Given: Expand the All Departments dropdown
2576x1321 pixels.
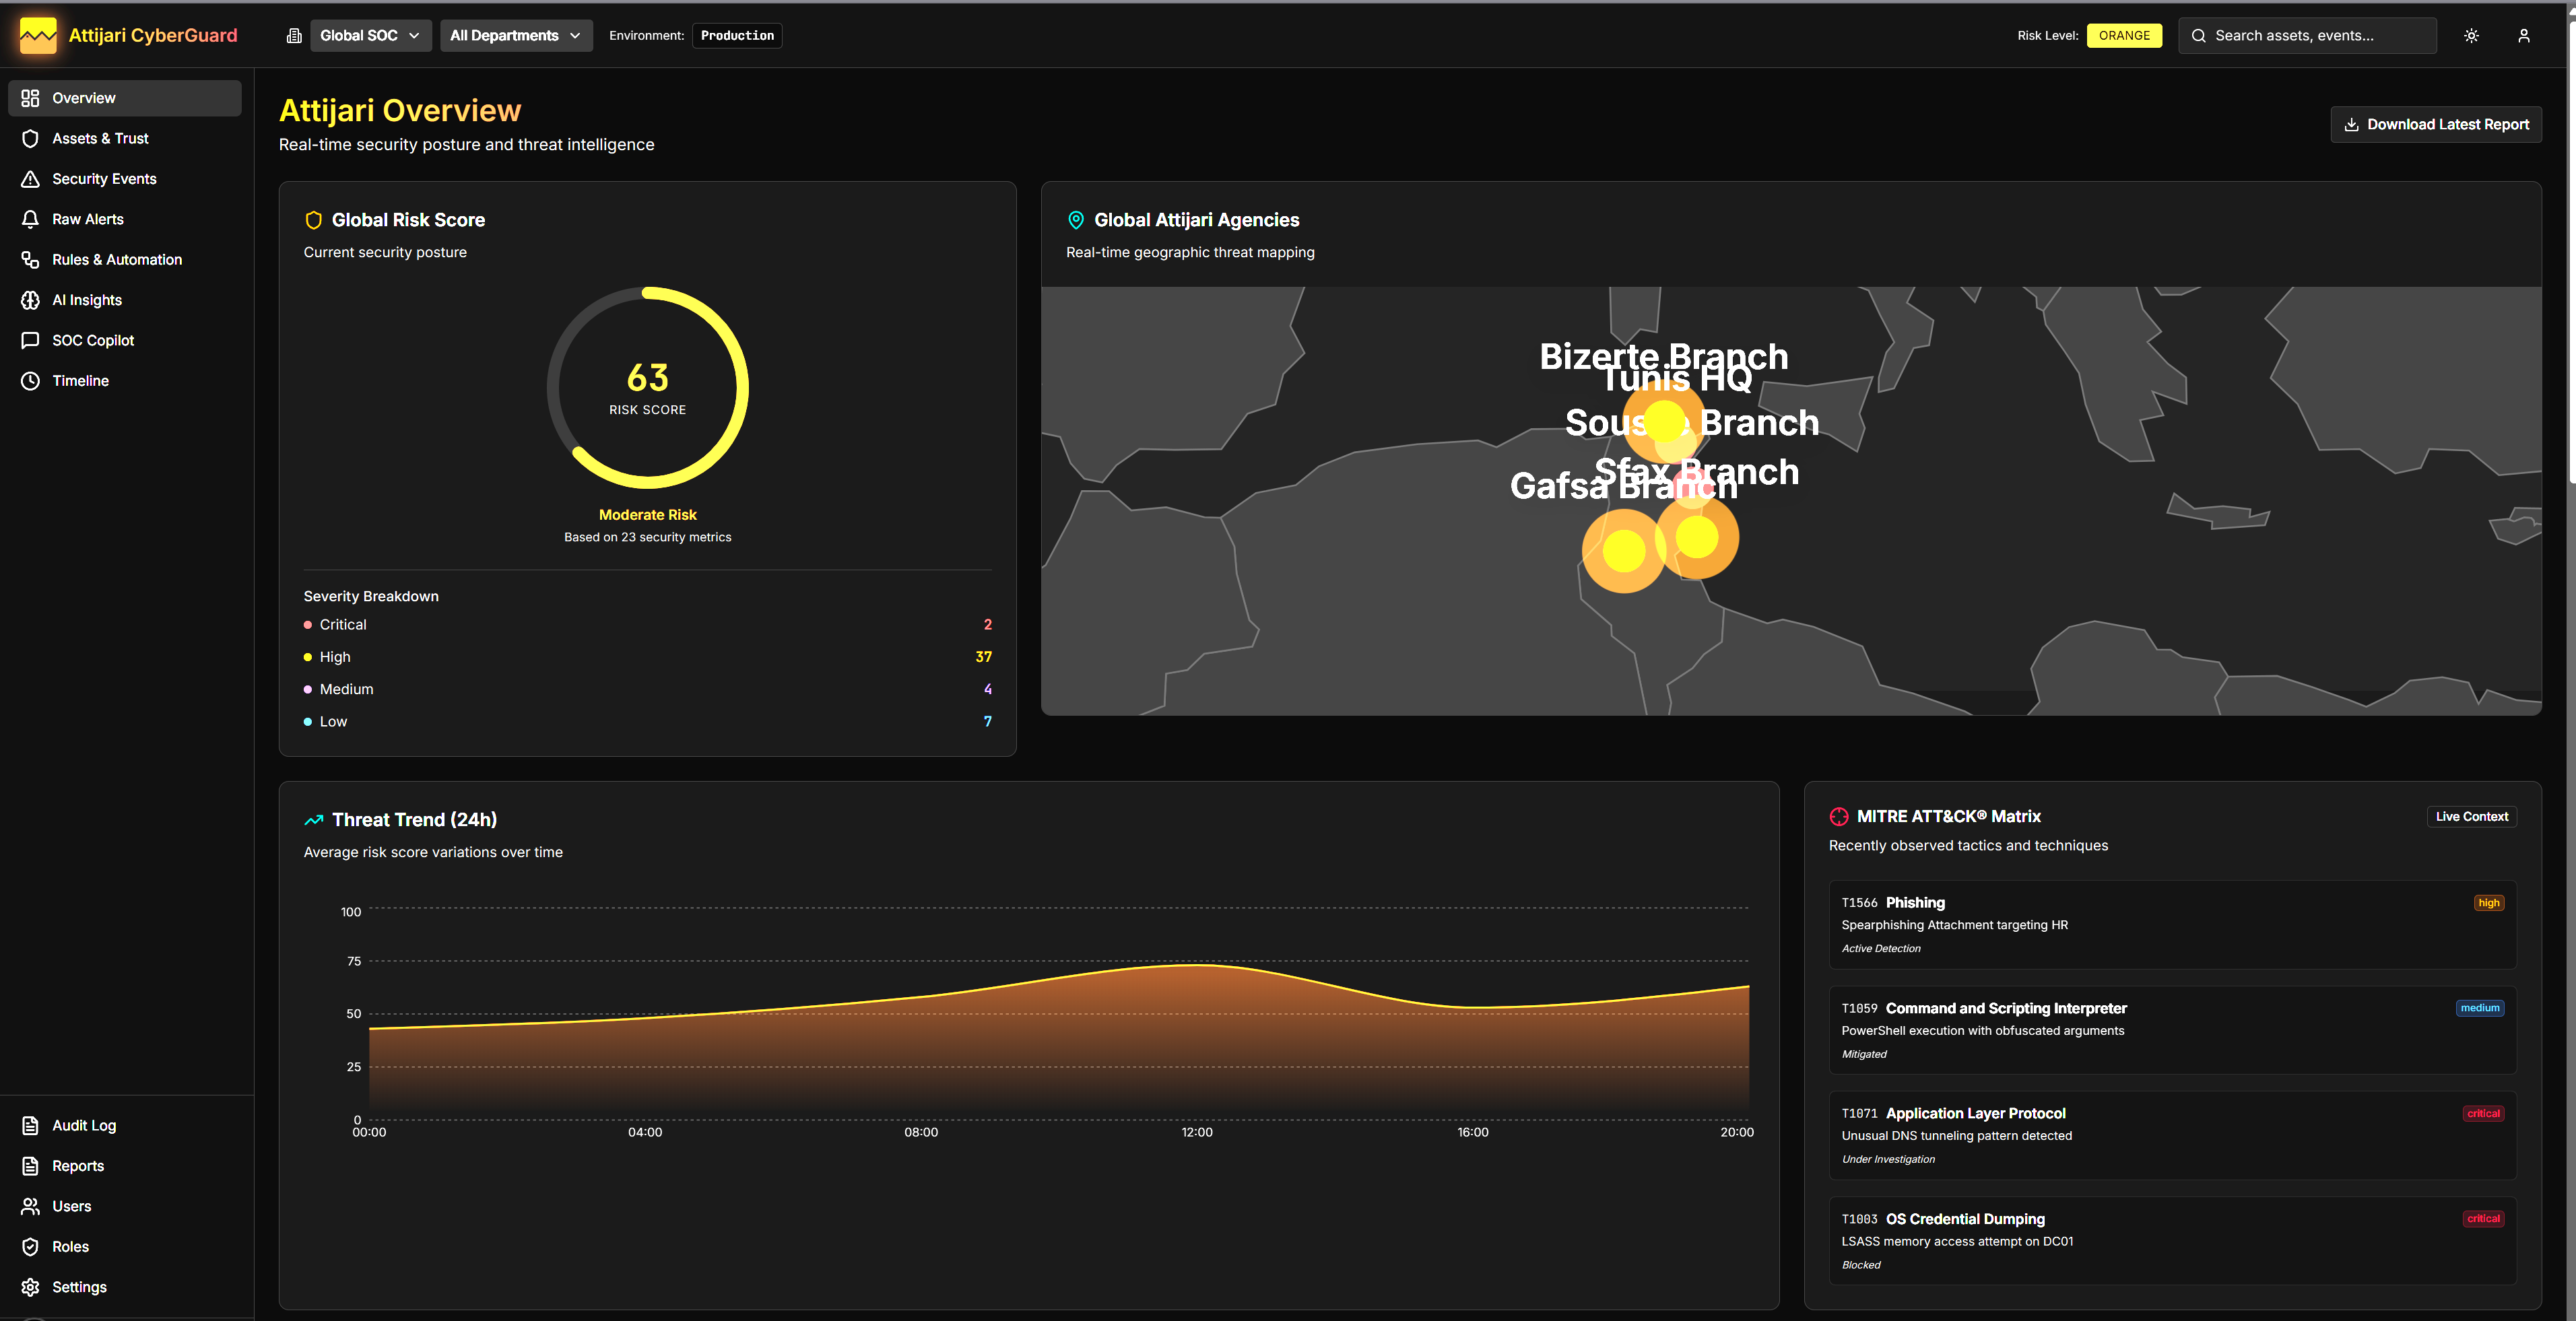Looking at the screenshot, I should click(x=516, y=36).
